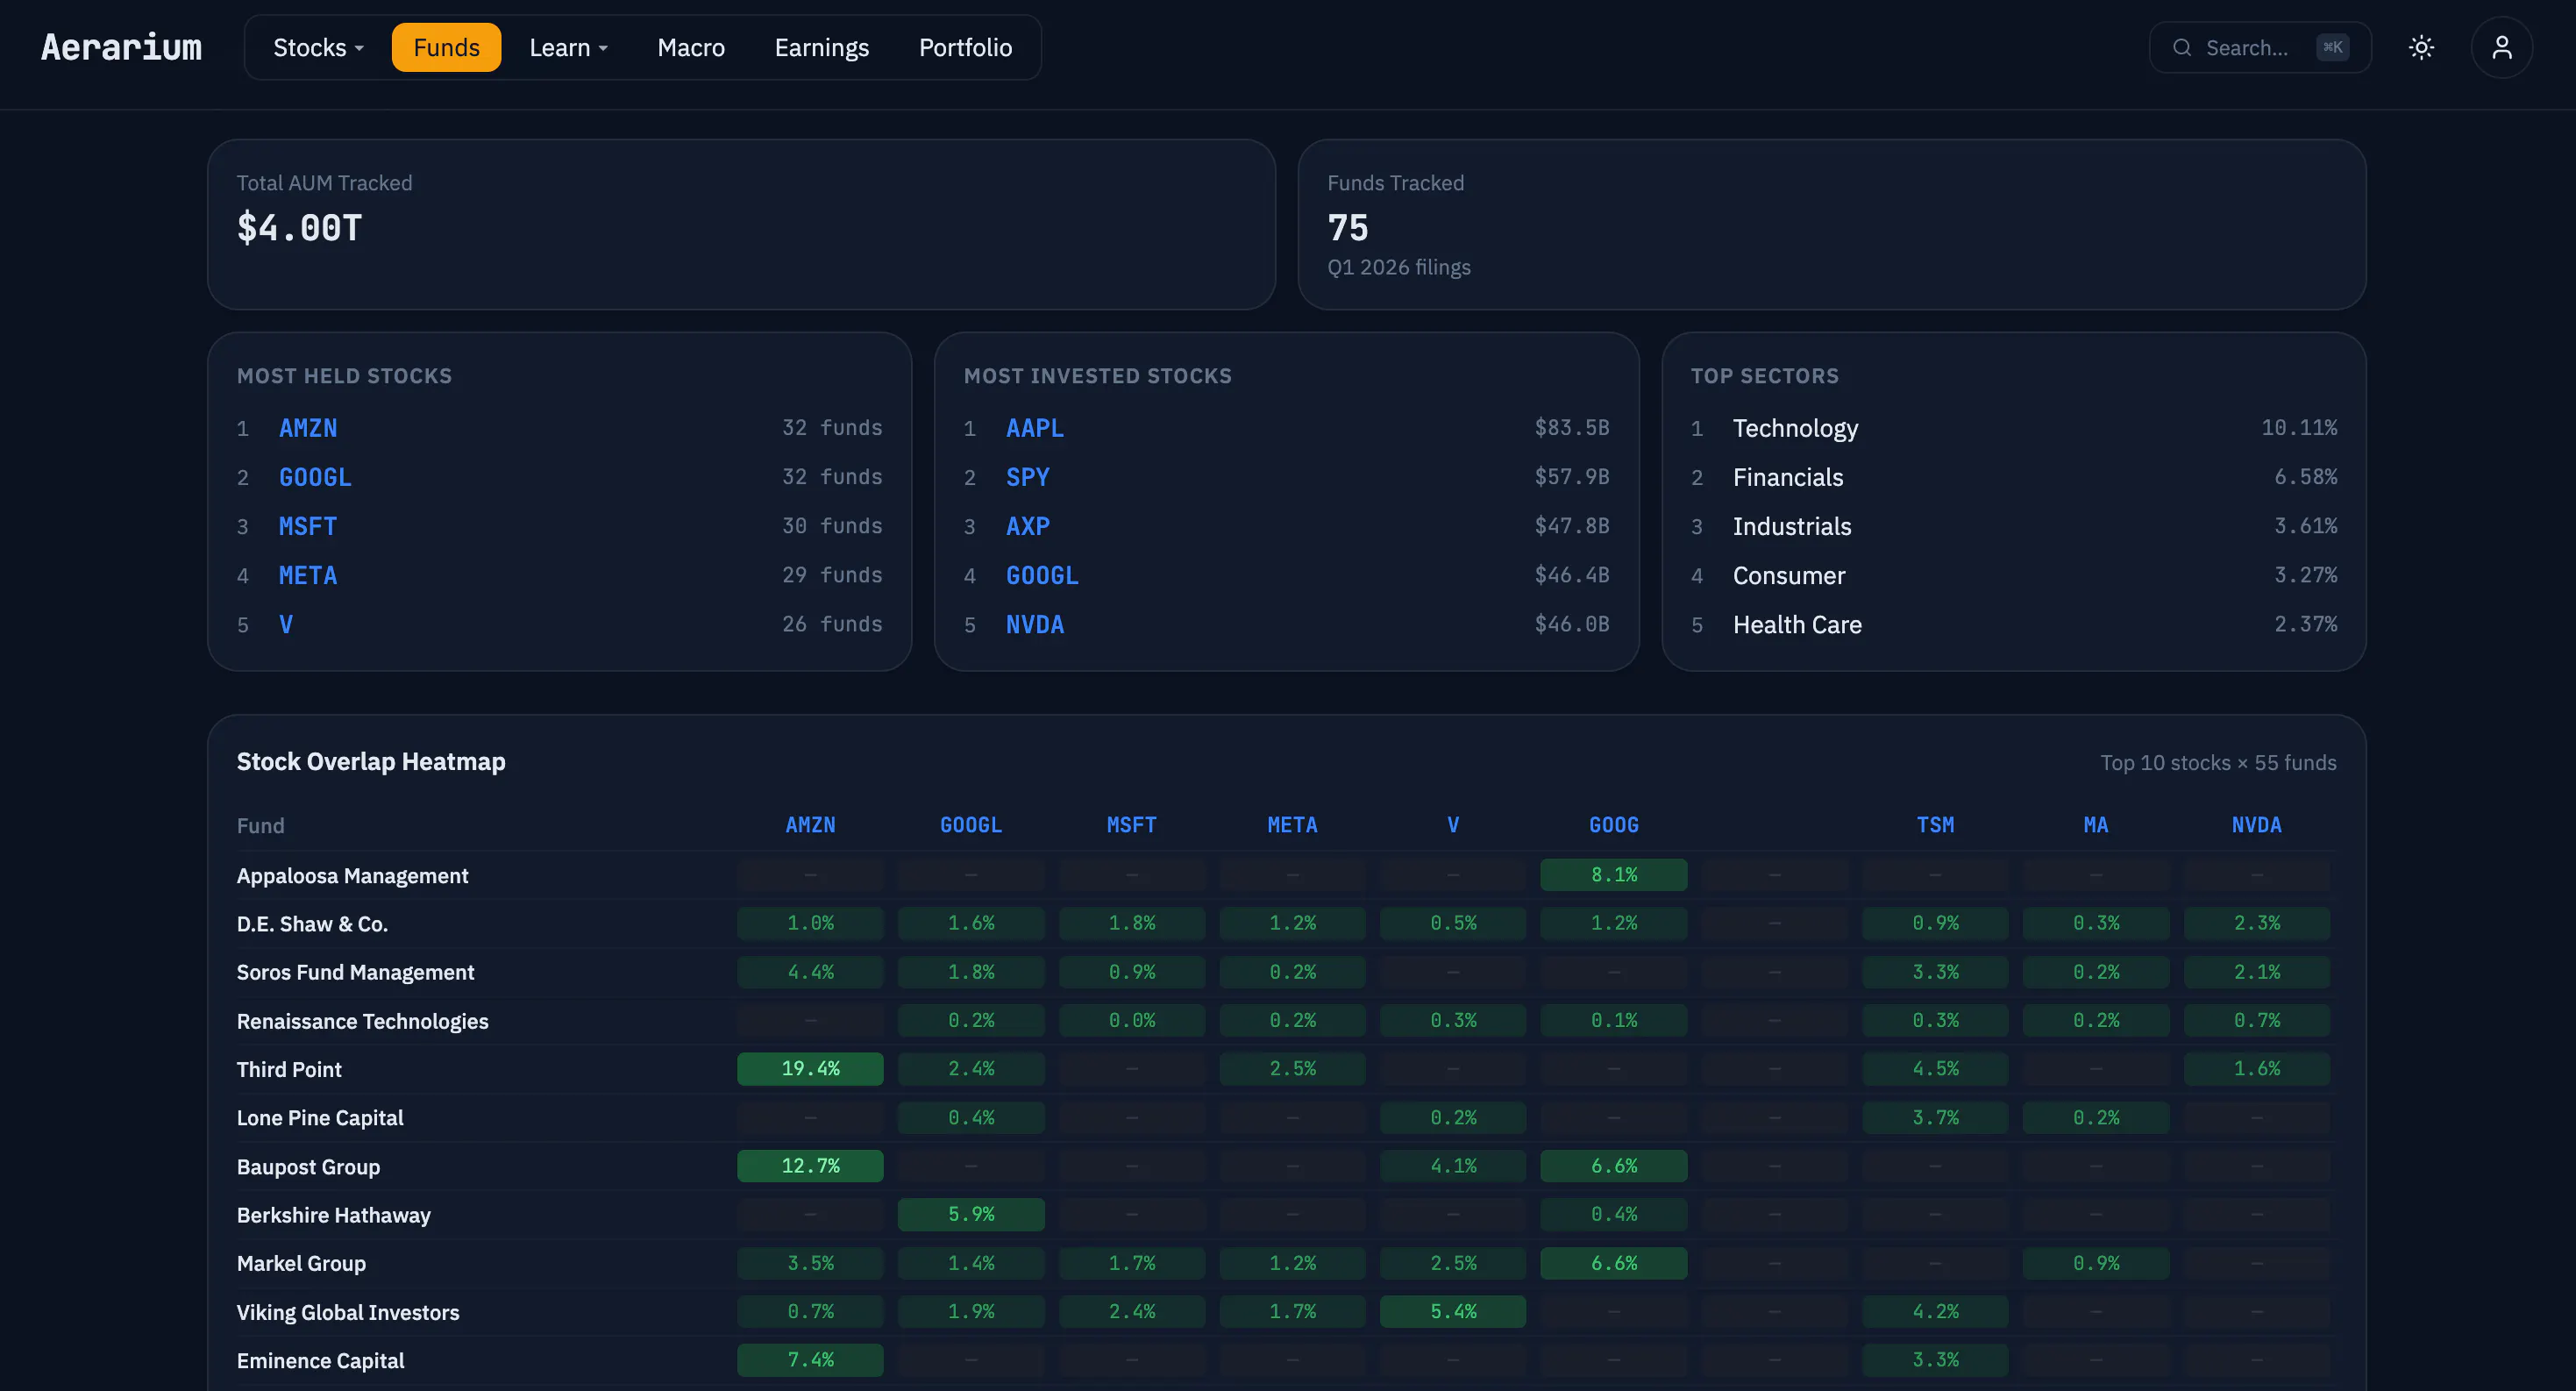This screenshot has width=2576, height=1391.
Task: Click the META heatmap column header
Action: (x=1292, y=825)
